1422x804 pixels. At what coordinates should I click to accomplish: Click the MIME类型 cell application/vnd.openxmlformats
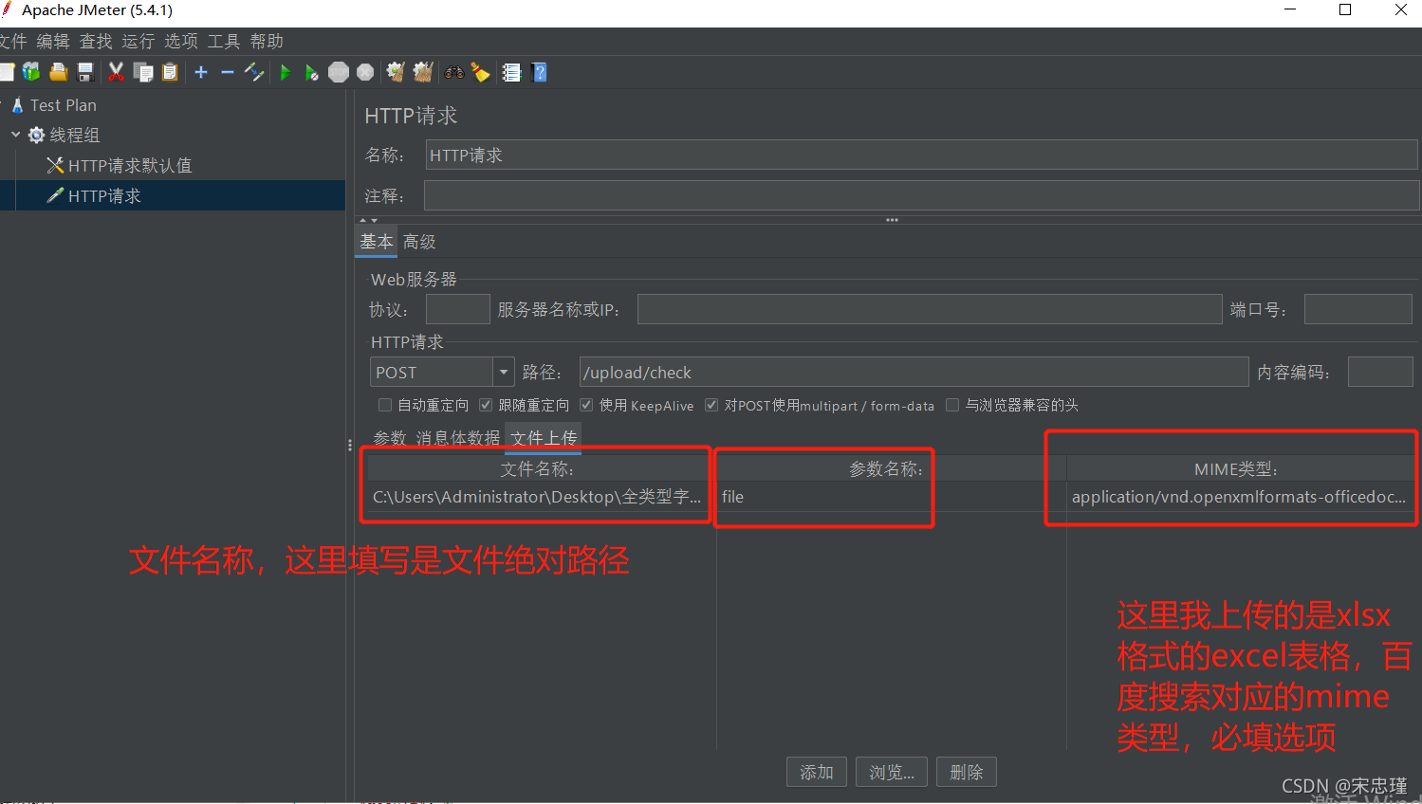click(1239, 497)
